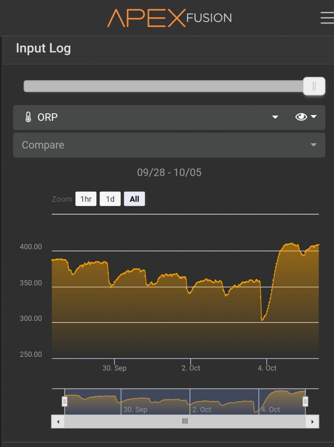This screenshot has height=447, width=334.
Task: Open the Compare dropdown
Action: click(x=169, y=145)
